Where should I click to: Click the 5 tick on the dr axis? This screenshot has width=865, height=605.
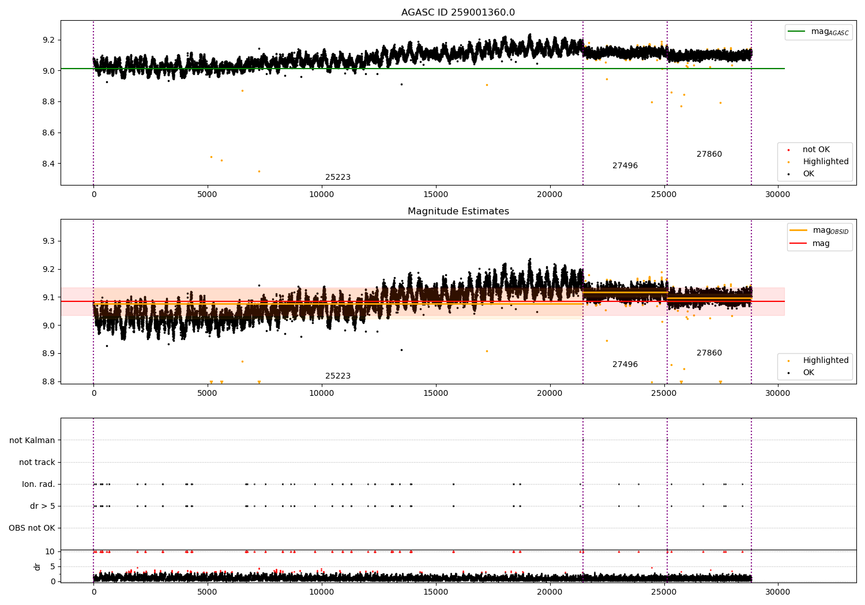(x=53, y=566)
